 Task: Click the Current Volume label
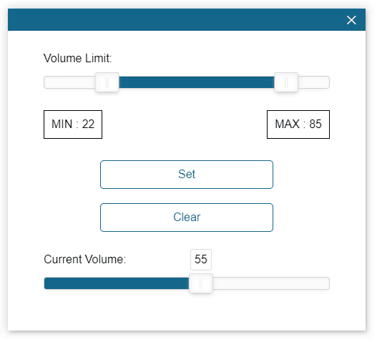tap(85, 261)
